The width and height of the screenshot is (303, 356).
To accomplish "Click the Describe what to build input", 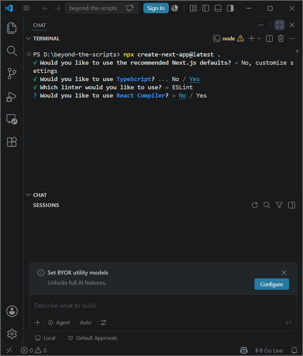I will (x=163, y=306).
